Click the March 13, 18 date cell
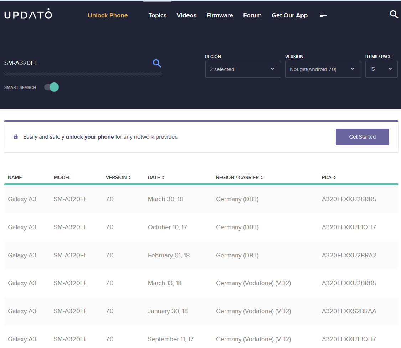This screenshot has height=348, width=401. [x=165, y=283]
